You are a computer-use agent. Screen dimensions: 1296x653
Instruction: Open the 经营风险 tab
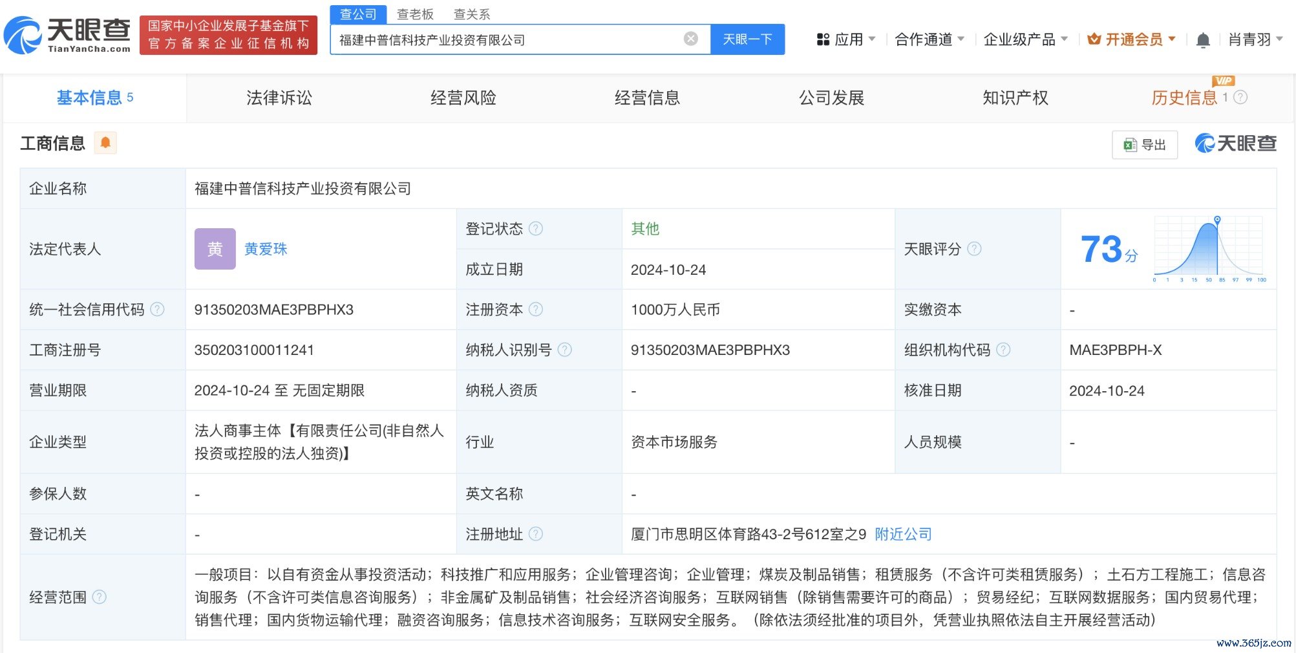[x=463, y=98]
